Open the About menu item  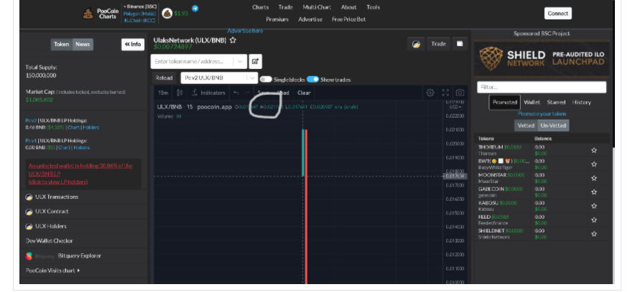click(348, 7)
